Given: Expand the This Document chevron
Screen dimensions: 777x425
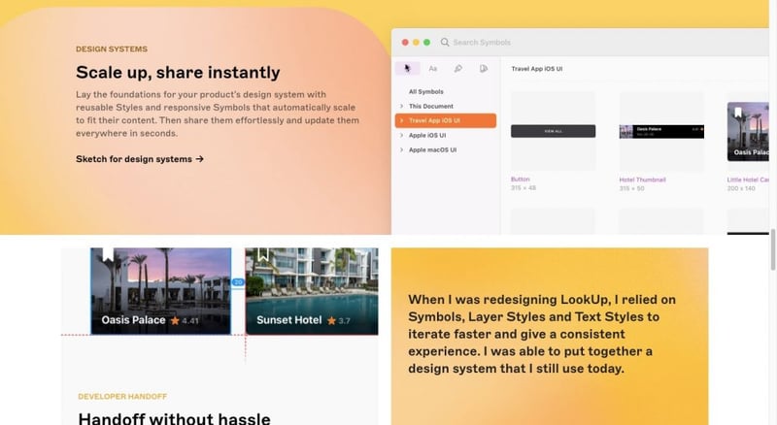Looking at the screenshot, I should 401,106.
